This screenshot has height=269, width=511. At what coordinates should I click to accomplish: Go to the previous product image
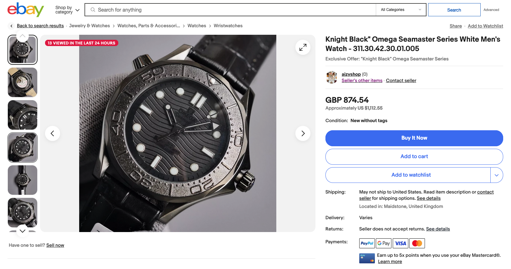point(53,133)
